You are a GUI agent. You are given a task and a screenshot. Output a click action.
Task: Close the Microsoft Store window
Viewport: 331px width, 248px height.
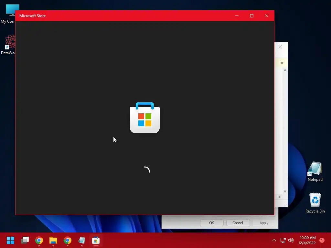pyautogui.click(x=267, y=16)
